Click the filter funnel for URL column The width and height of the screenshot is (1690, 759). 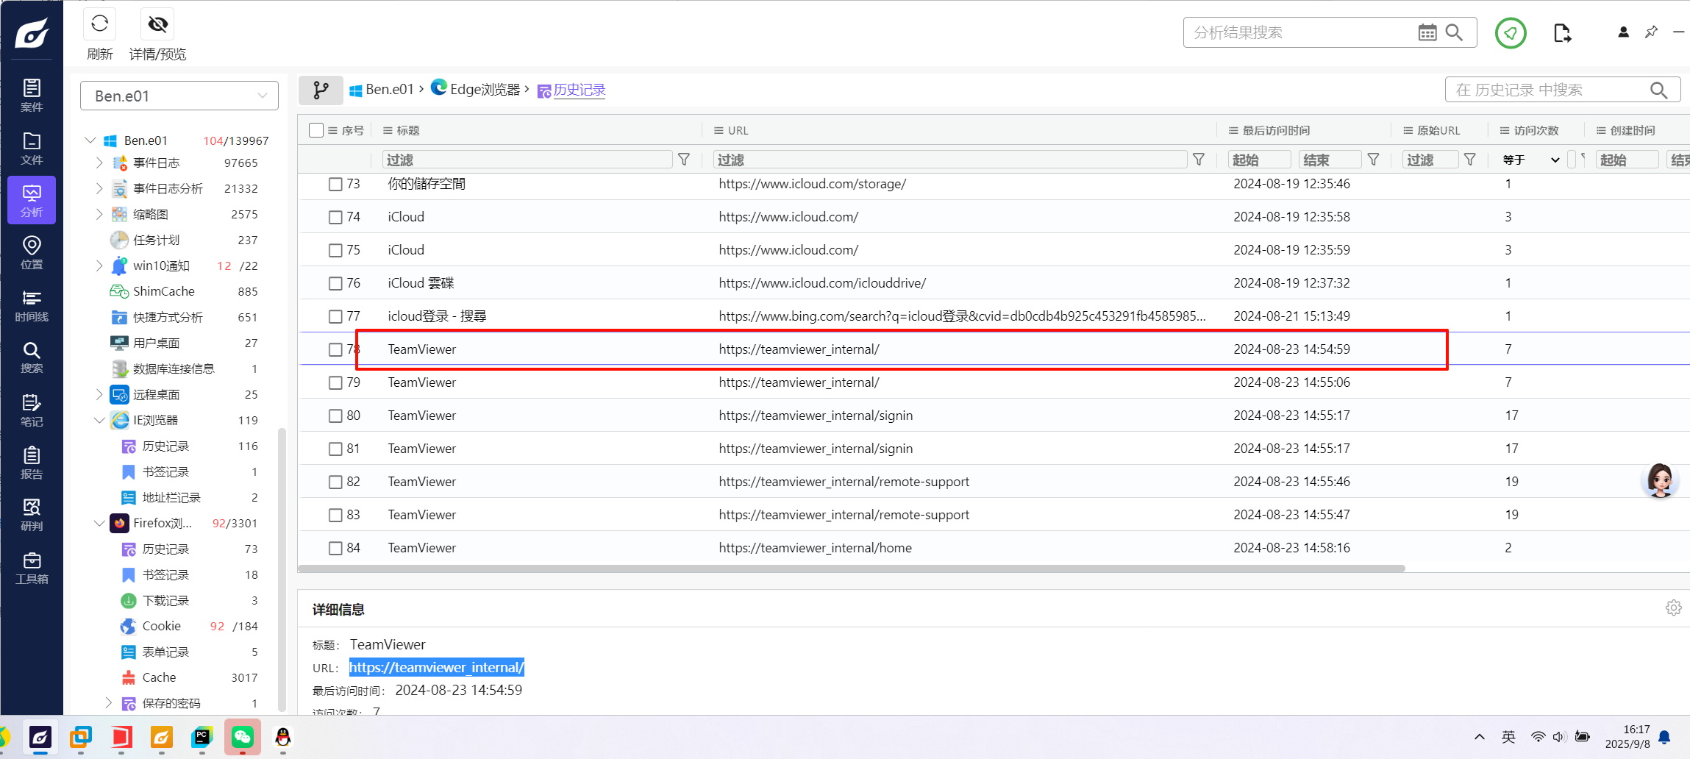coord(1199,160)
